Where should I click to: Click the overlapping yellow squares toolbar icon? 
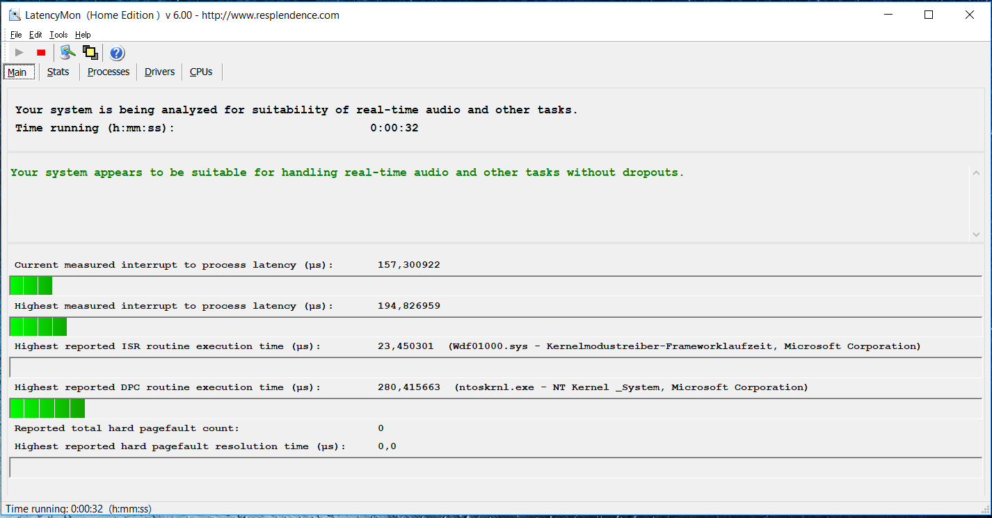click(x=90, y=53)
